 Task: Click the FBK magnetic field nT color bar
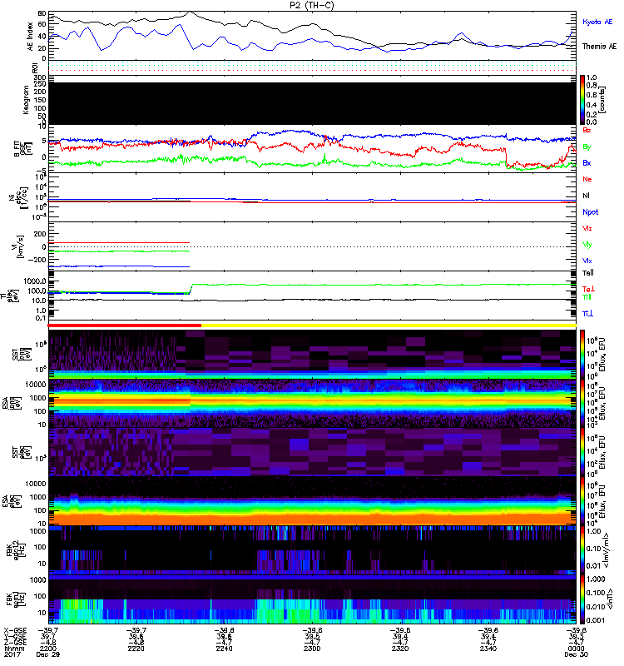[x=582, y=599]
